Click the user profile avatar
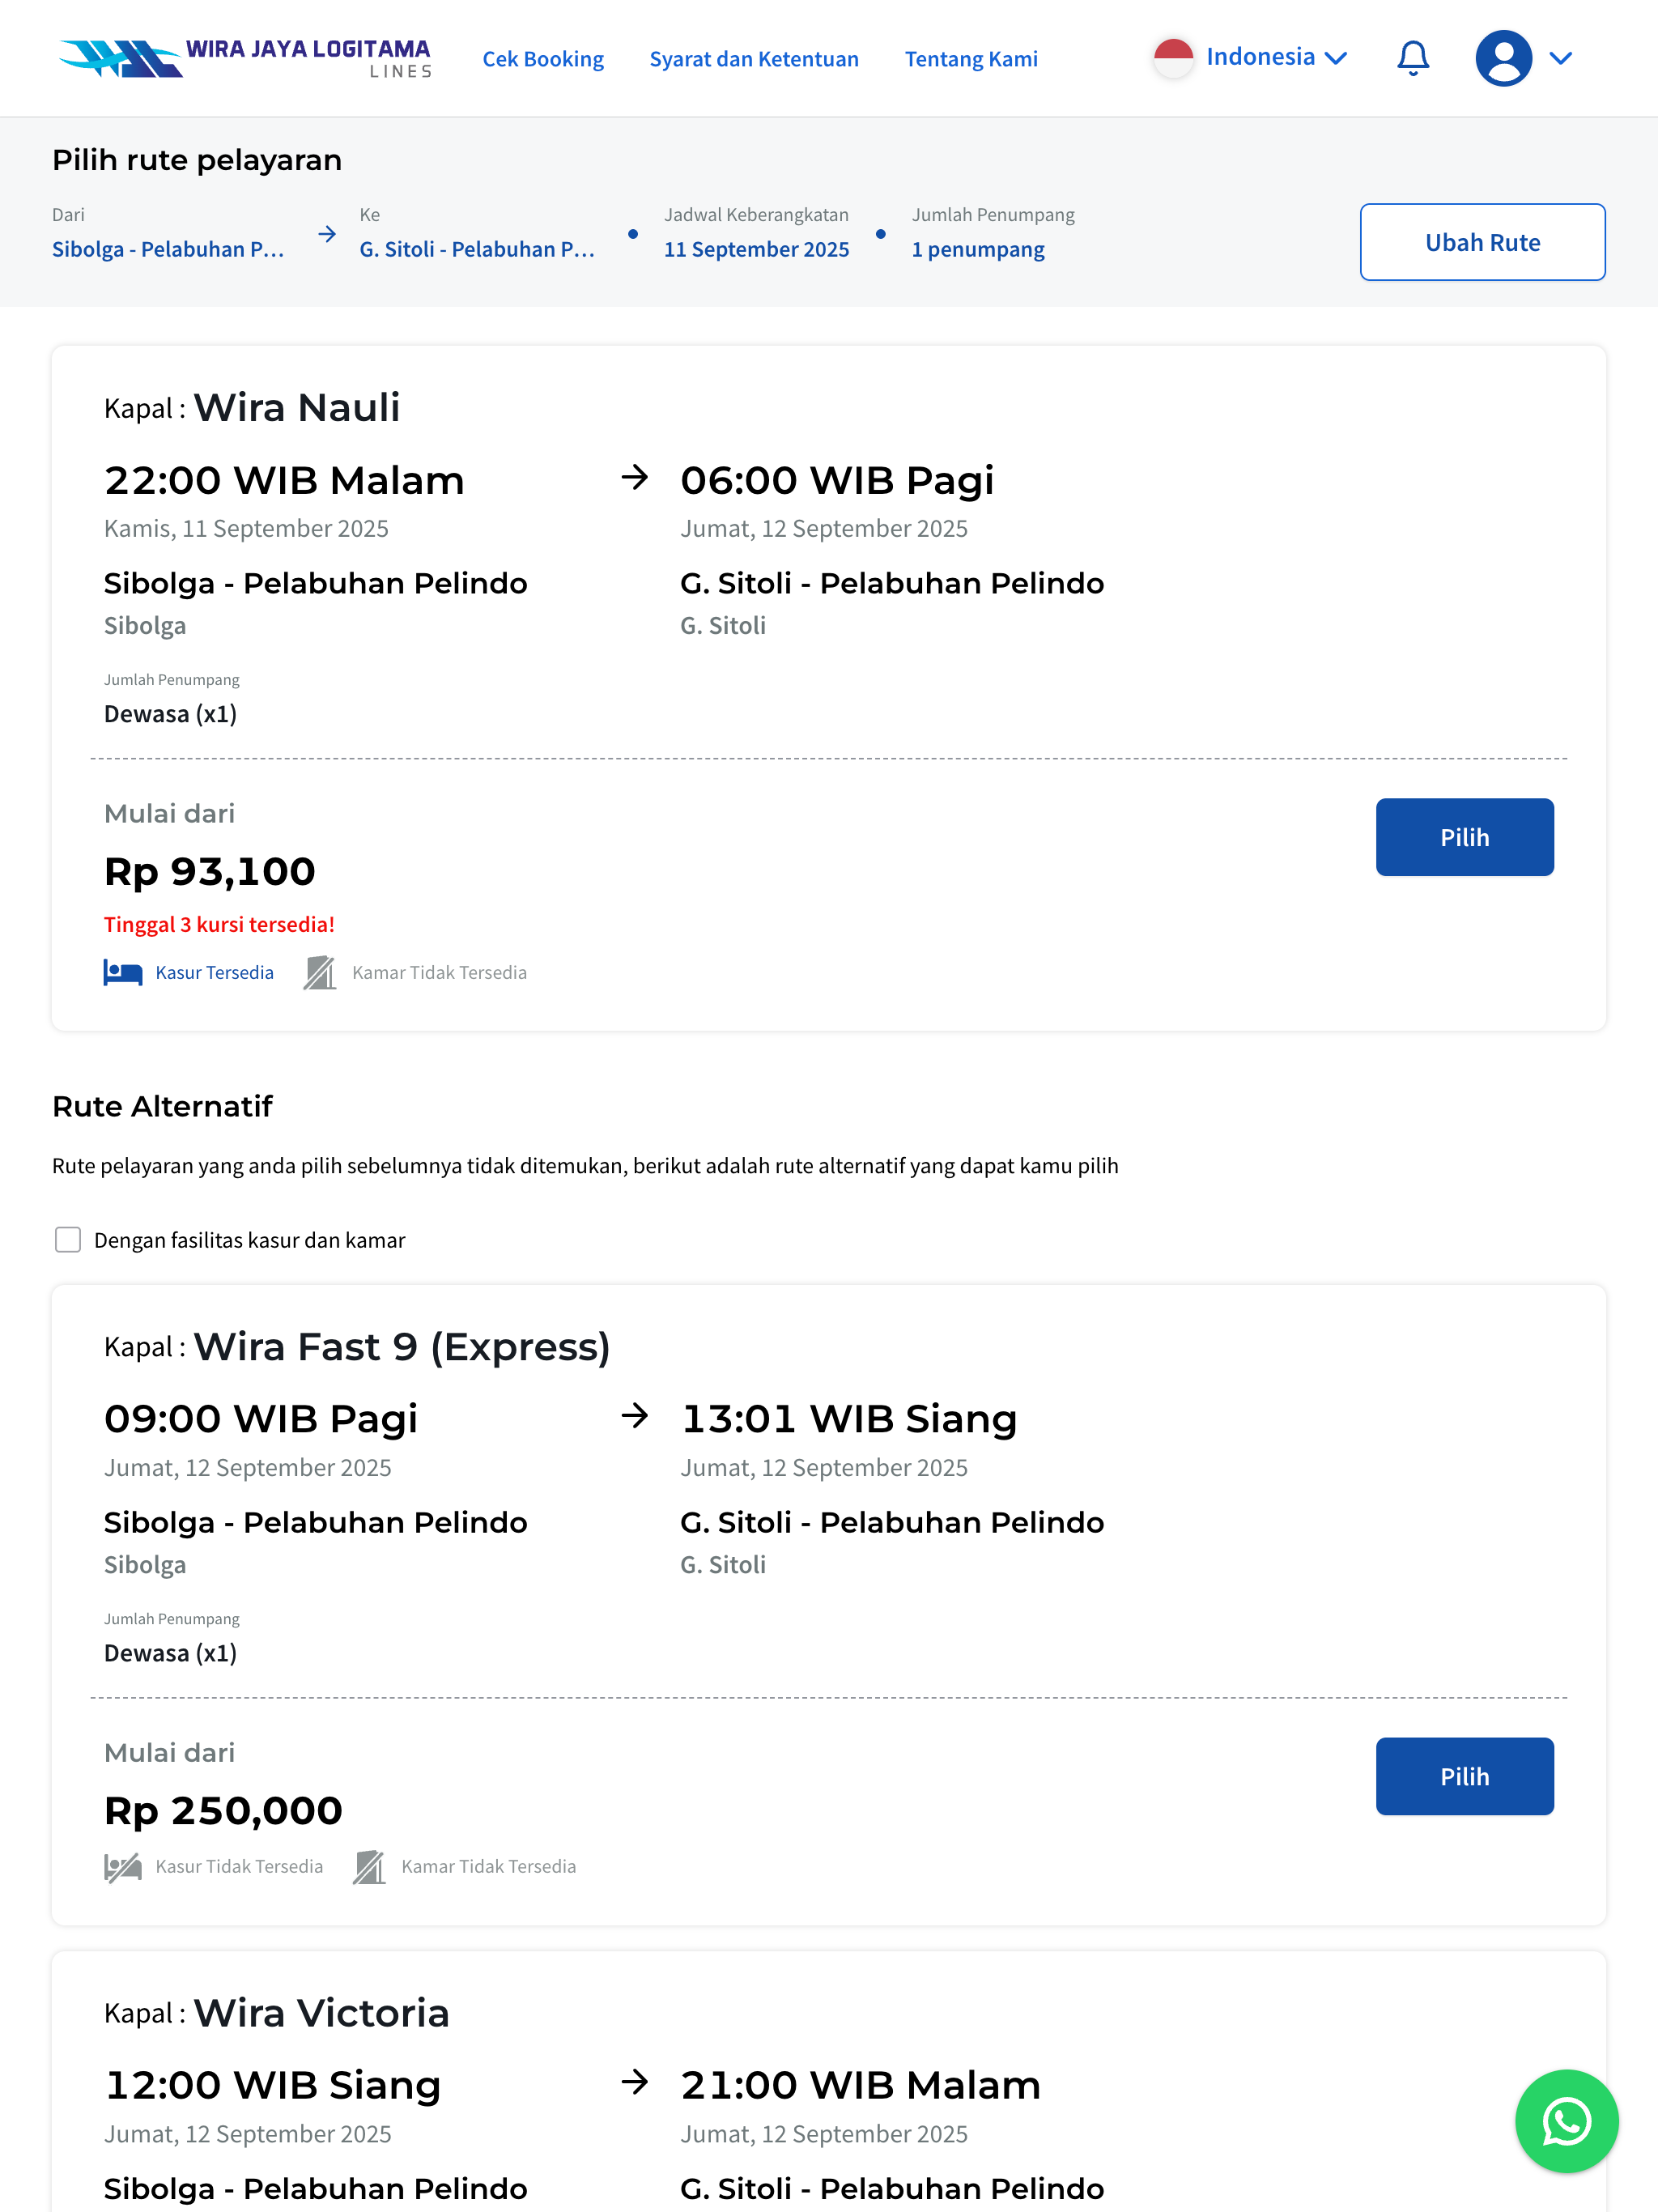1658x2212 pixels. (1503, 58)
